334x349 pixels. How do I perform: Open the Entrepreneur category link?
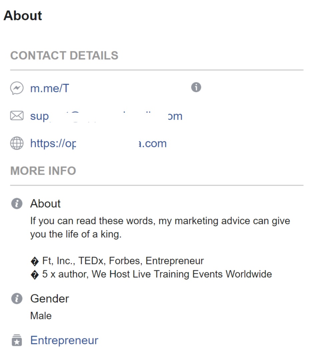tap(64, 340)
